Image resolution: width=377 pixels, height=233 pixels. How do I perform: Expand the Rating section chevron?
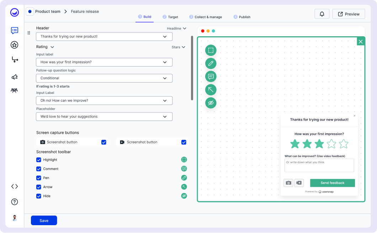coord(52,47)
